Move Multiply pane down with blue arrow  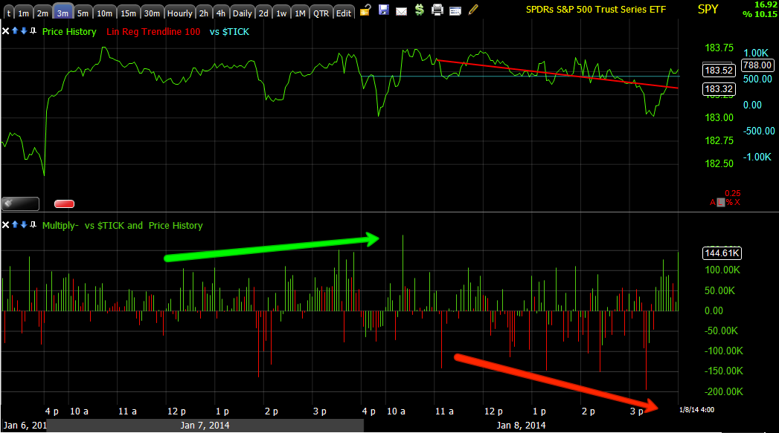pos(23,225)
